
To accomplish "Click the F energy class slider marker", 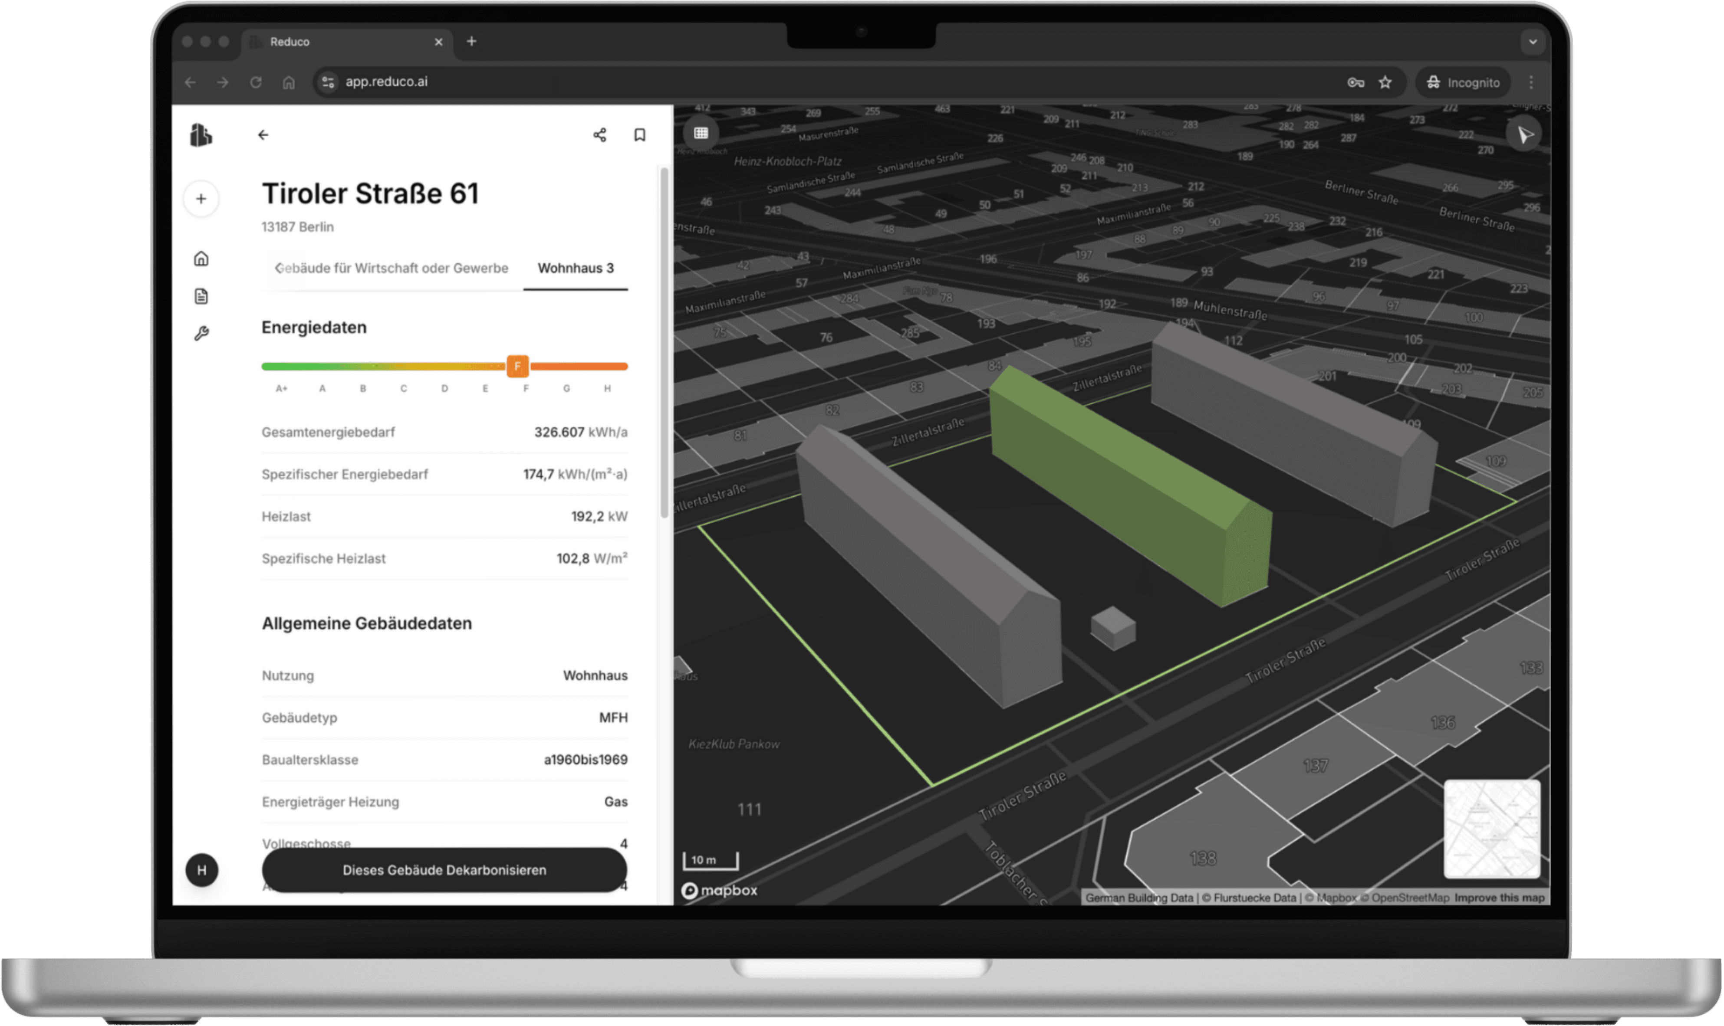I will 517,367.
